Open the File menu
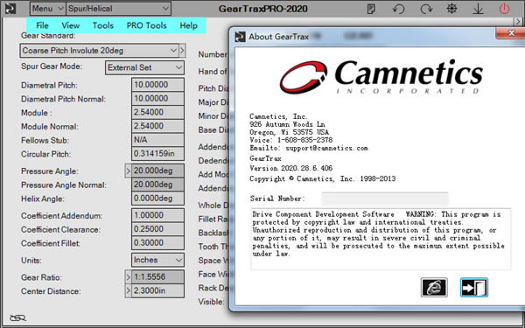 click(42, 25)
